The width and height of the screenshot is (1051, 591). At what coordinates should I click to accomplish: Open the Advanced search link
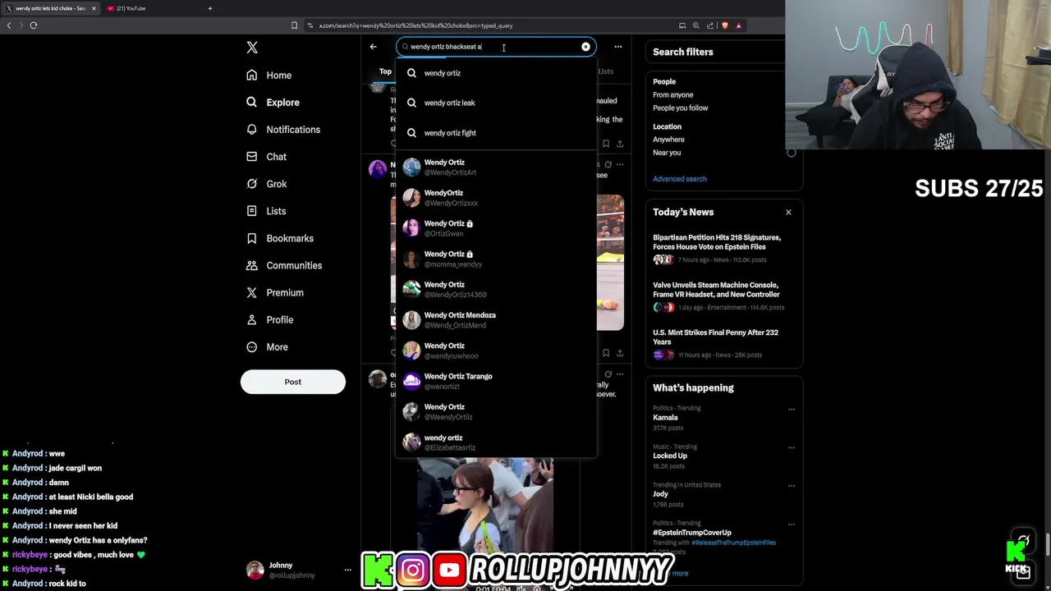[680, 179]
